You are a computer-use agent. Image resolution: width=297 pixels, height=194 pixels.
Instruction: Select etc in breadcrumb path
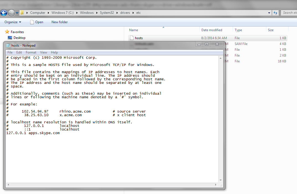pos(139,13)
